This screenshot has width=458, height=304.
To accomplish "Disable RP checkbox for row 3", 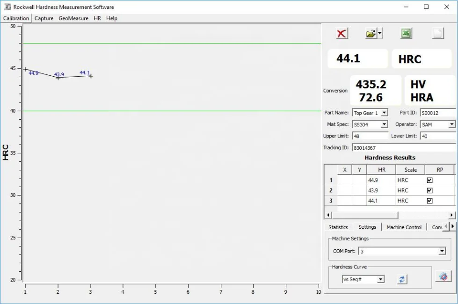I will (429, 201).
